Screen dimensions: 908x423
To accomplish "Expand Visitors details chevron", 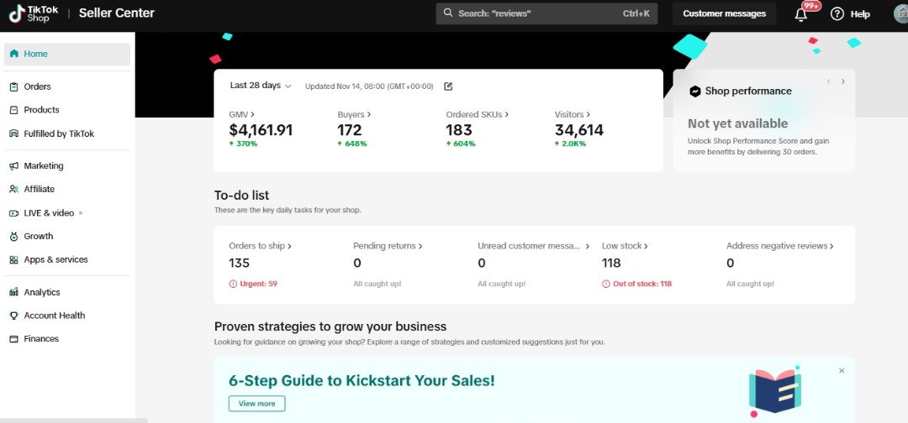I will pyautogui.click(x=589, y=114).
